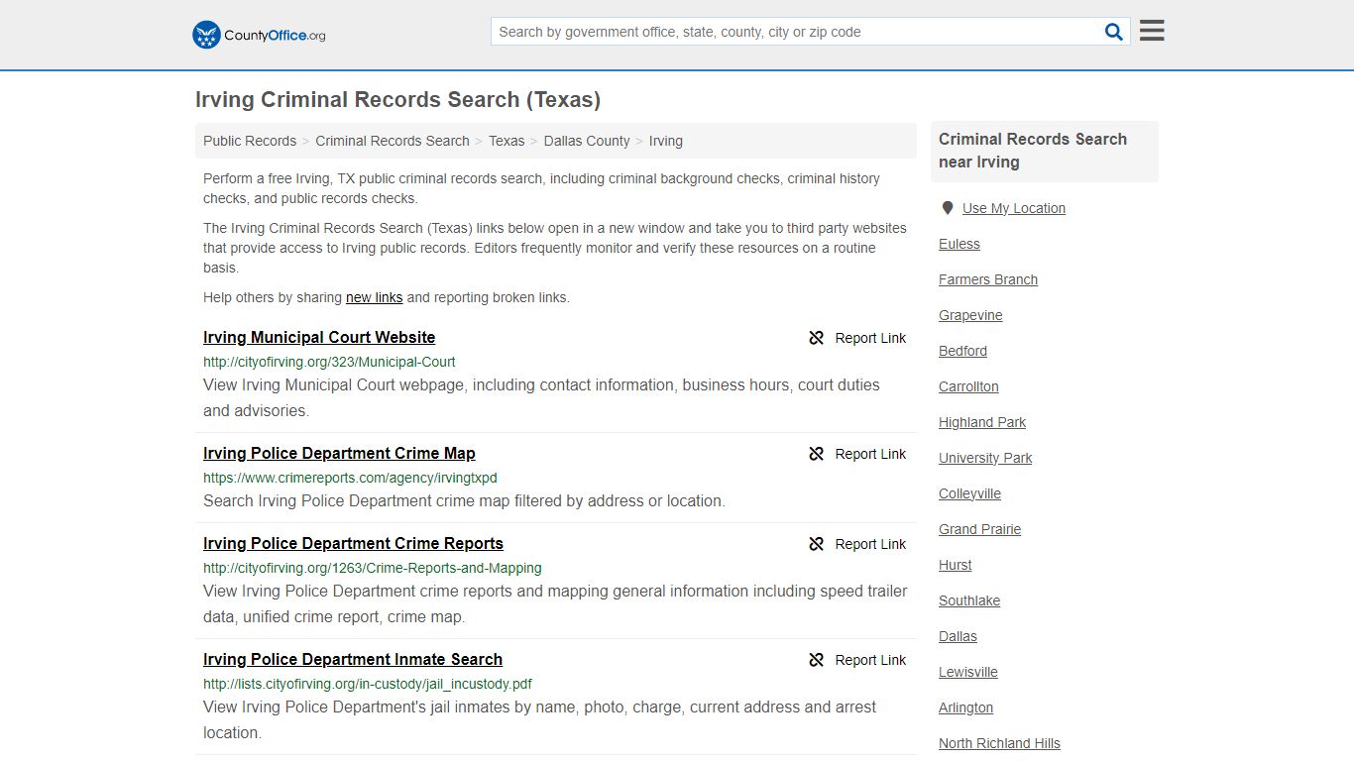This screenshot has height=761, width=1354.
Task: Follow the new links hyperlink
Action: tap(374, 297)
